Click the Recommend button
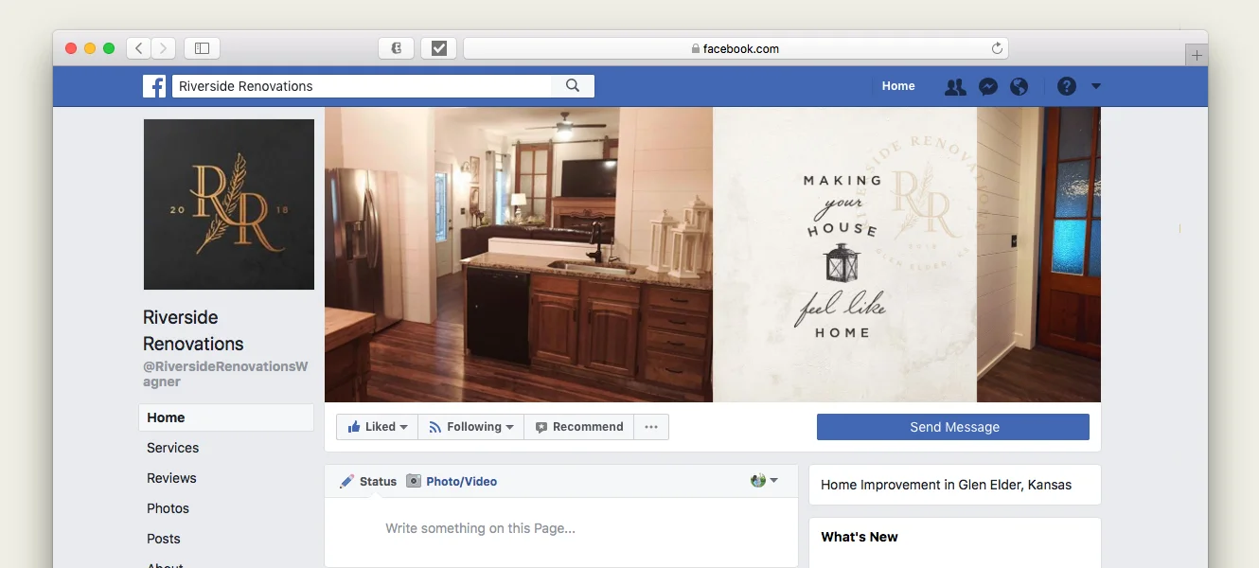 578,427
